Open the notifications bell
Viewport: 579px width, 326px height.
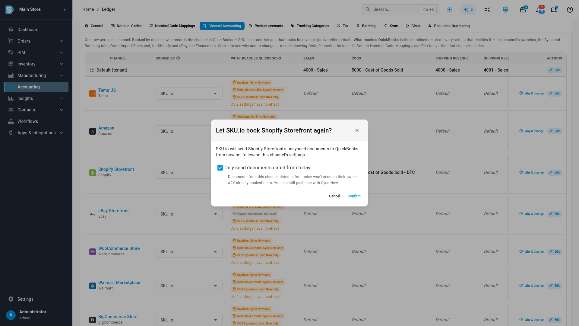(539, 10)
